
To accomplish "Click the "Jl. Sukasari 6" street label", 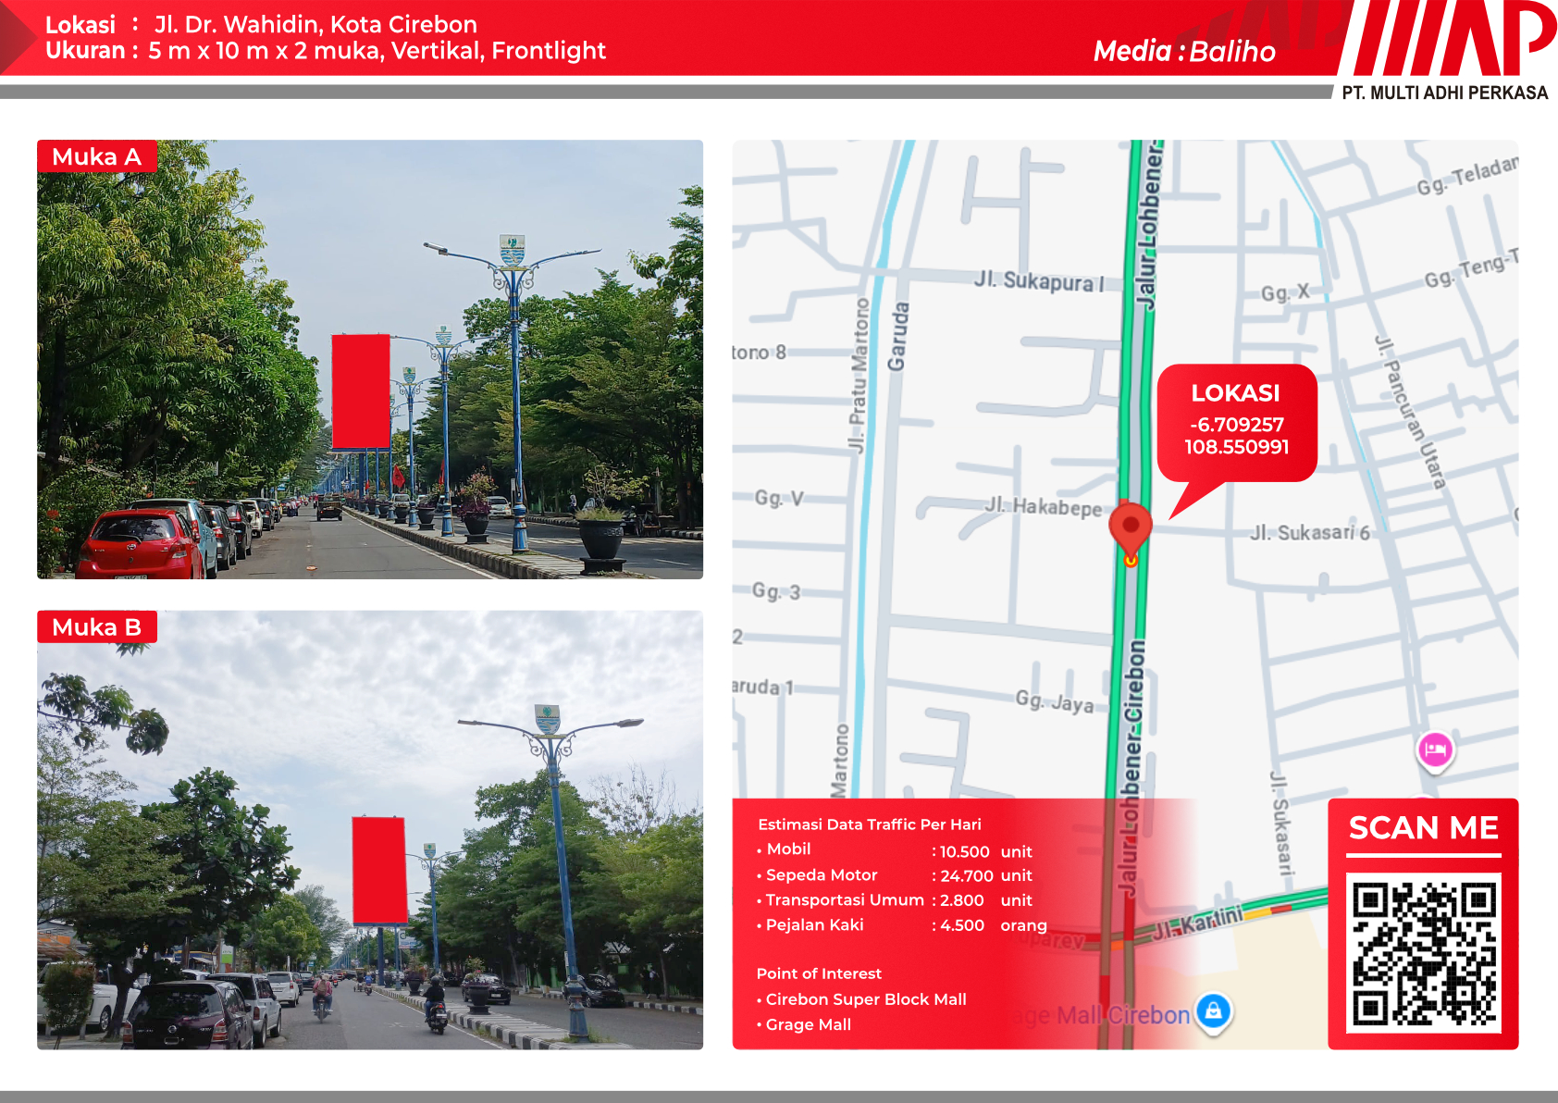I will pyautogui.click(x=1310, y=532).
